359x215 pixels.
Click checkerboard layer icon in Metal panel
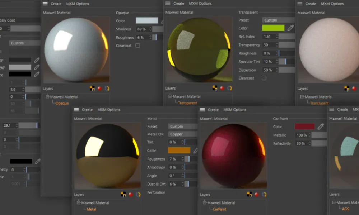point(123,194)
